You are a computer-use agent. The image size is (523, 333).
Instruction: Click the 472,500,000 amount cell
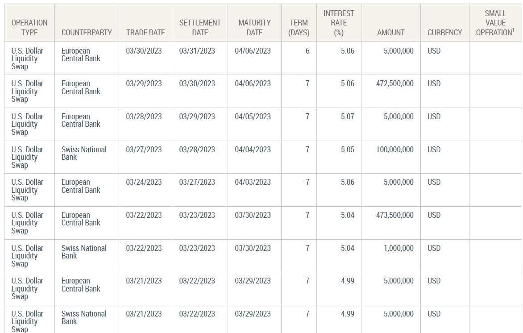395,83
